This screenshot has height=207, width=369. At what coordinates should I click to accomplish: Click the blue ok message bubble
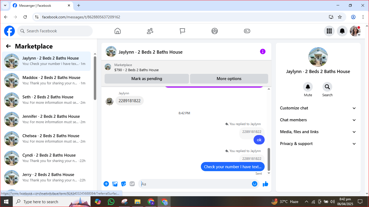click(259, 140)
